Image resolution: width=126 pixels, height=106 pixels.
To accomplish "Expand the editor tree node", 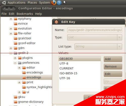I will (19, 68).
